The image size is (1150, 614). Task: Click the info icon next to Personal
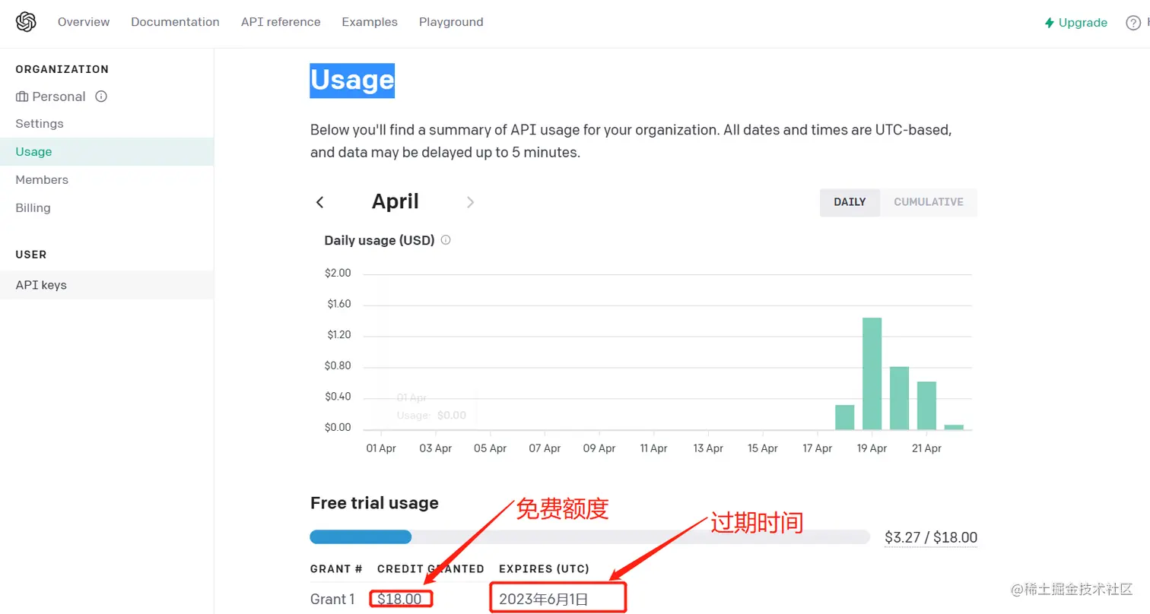(100, 97)
